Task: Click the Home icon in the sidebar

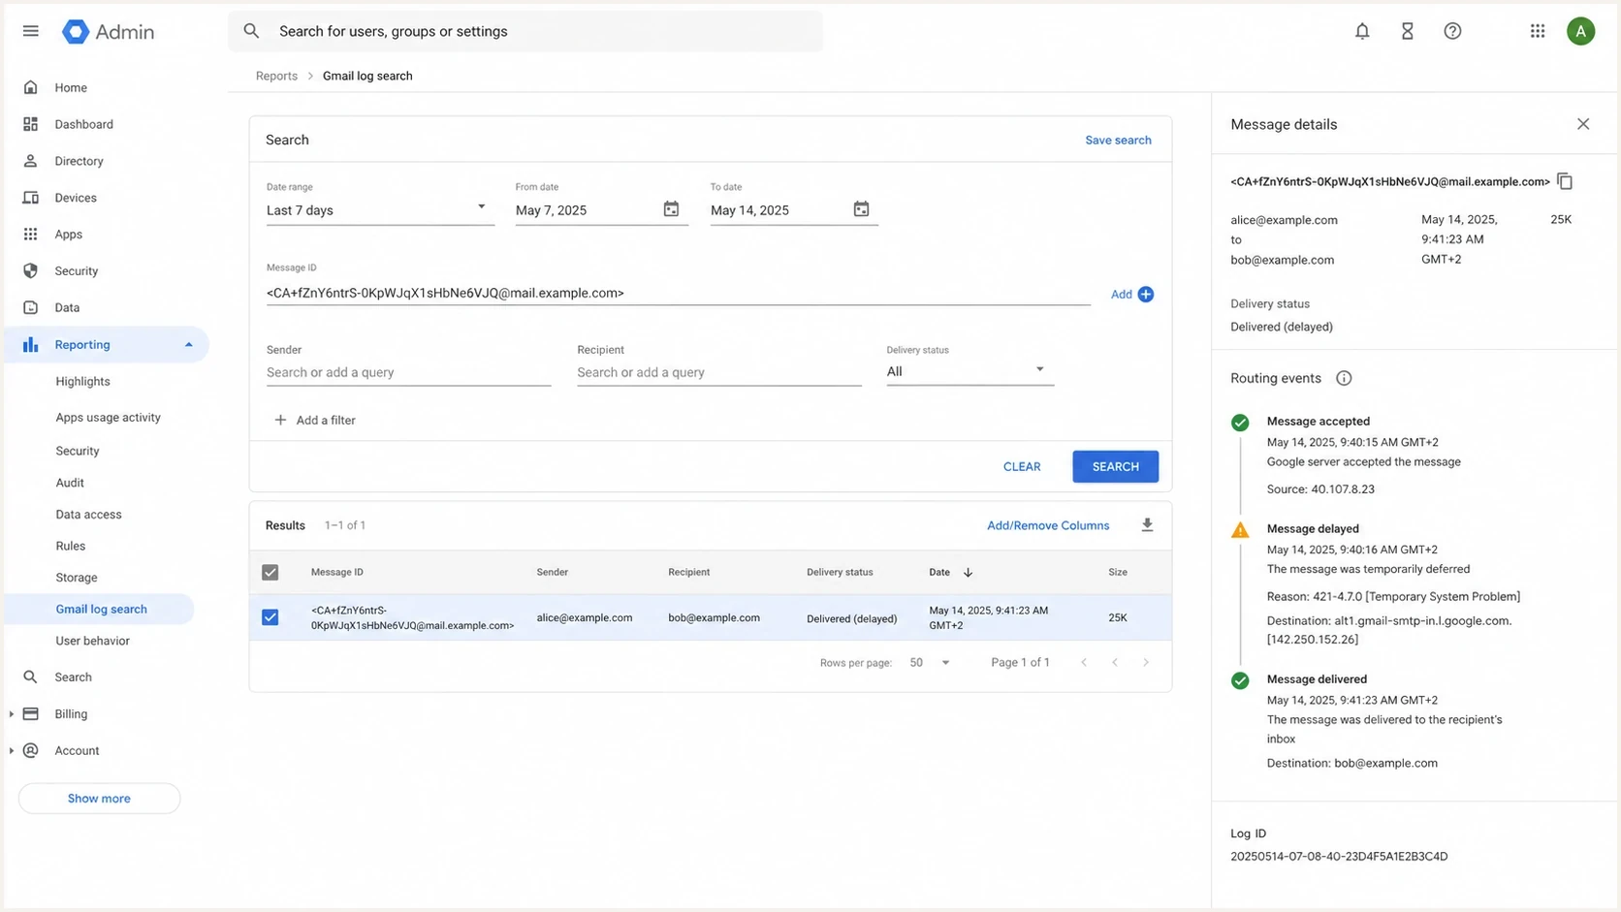Action: click(x=31, y=87)
